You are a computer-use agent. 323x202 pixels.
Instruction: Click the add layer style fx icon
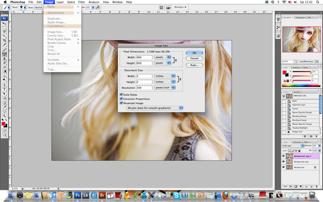click(x=291, y=186)
